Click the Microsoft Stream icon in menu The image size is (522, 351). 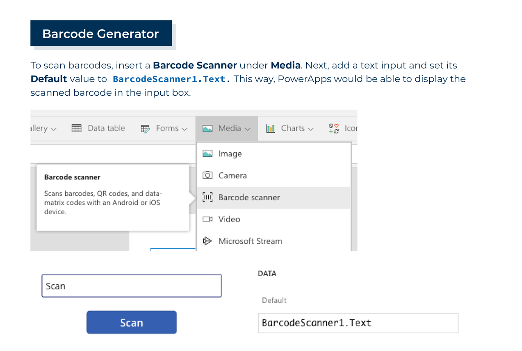(x=207, y=241)
